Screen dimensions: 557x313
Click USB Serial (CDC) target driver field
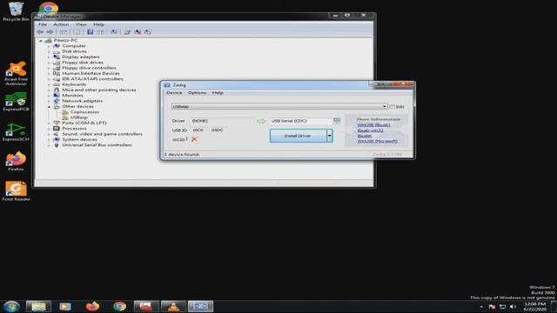301,121
